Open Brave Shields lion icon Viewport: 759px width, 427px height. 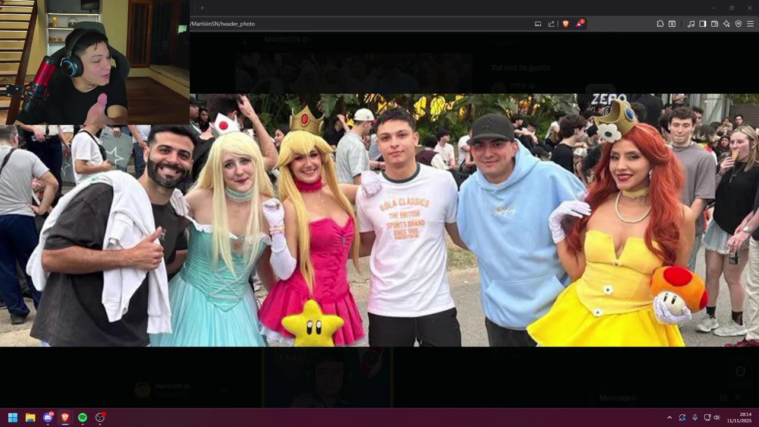(566, 24)
